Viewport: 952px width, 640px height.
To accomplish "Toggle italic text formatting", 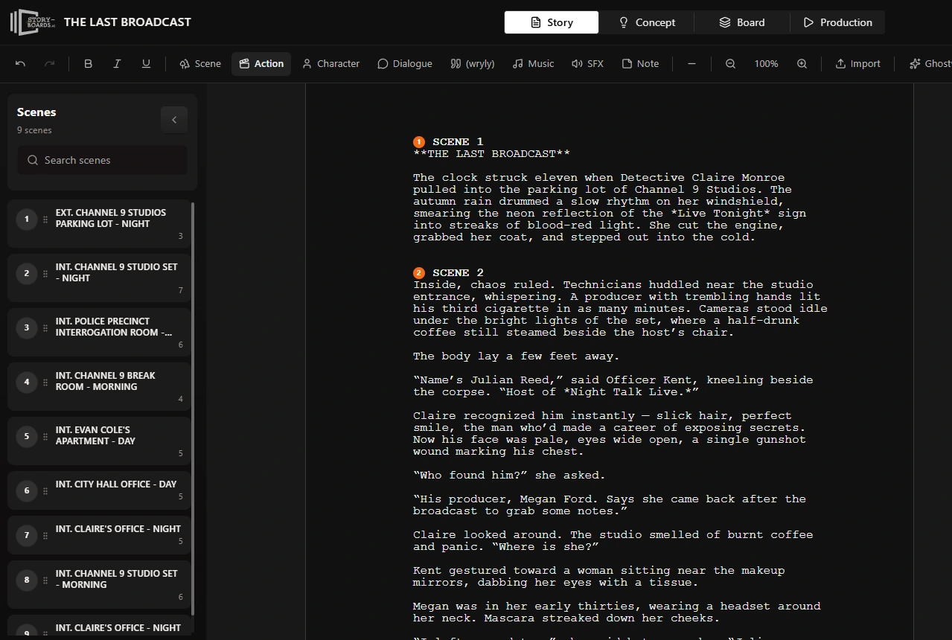I will (x=117, y=63).
